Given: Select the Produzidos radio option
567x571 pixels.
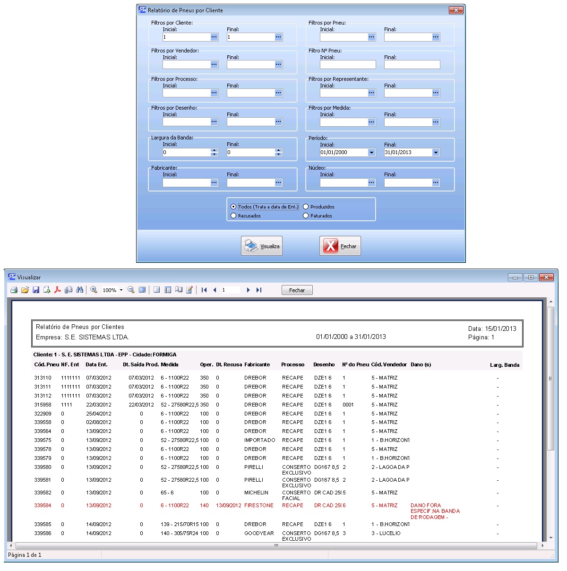Looking at the screenshot, I should point(306,207).
